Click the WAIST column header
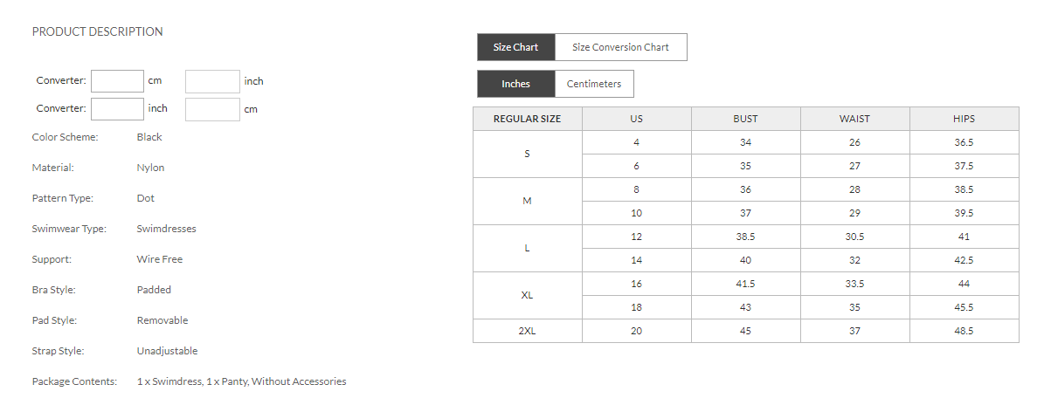This screenshot has width=1044, height=405. click(854, 119)
